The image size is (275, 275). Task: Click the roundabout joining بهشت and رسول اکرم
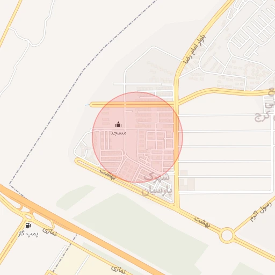[x=227, y=235]
